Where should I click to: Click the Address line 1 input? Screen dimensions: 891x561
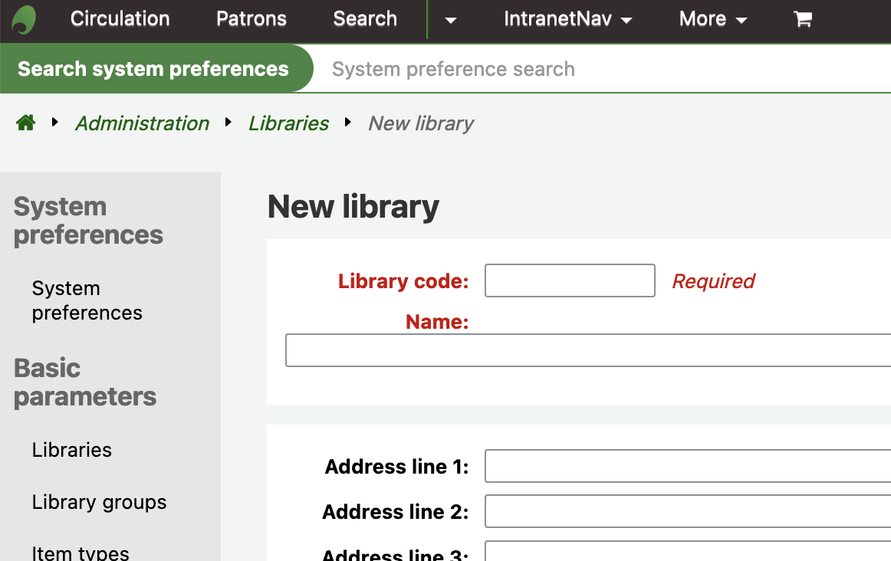tap(687, 466)
